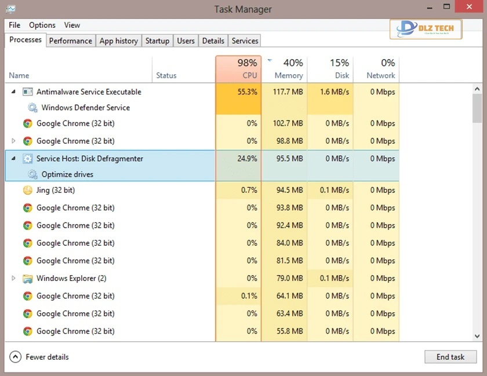Click the Windows Explorer folder icon
The image size is (487, 376).
coord(27,278)
